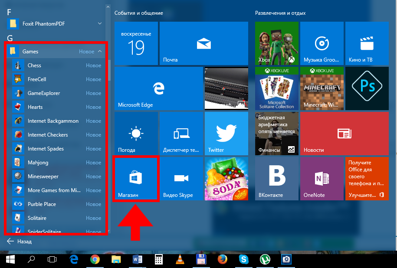
Task: Open Internet Checkers
Action: tap(56, 135)
